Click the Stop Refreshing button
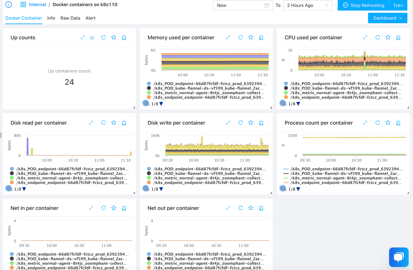413x270 pixels. click(363, 6)
